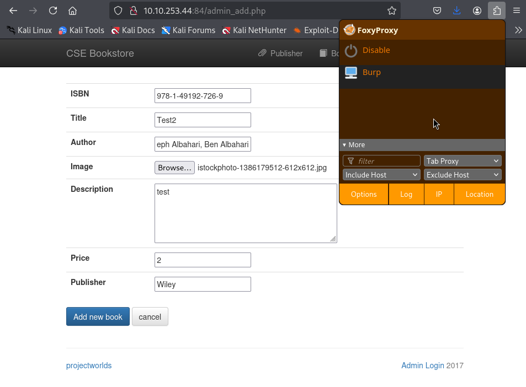Open the Firefox account icon
Screen dimensions: 526x387
477,10
